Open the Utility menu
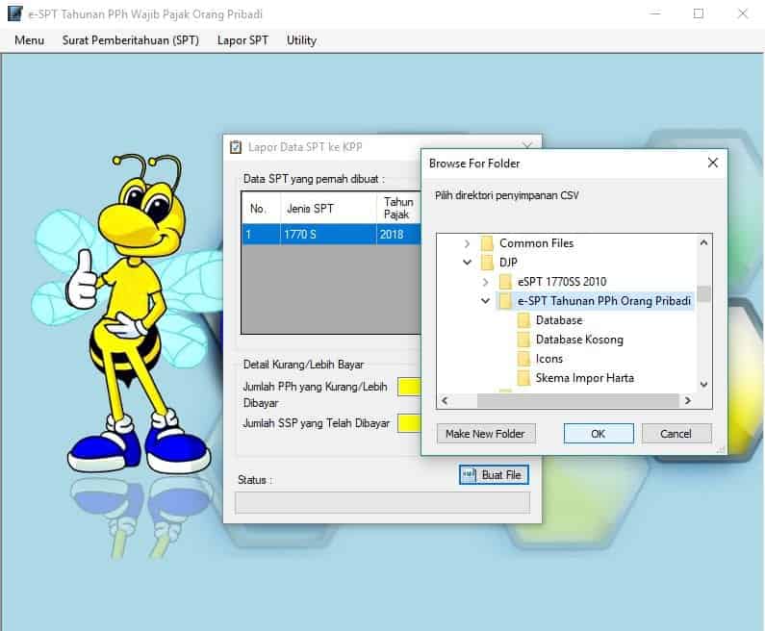This screenshot has height=631, width=765. 301,40
